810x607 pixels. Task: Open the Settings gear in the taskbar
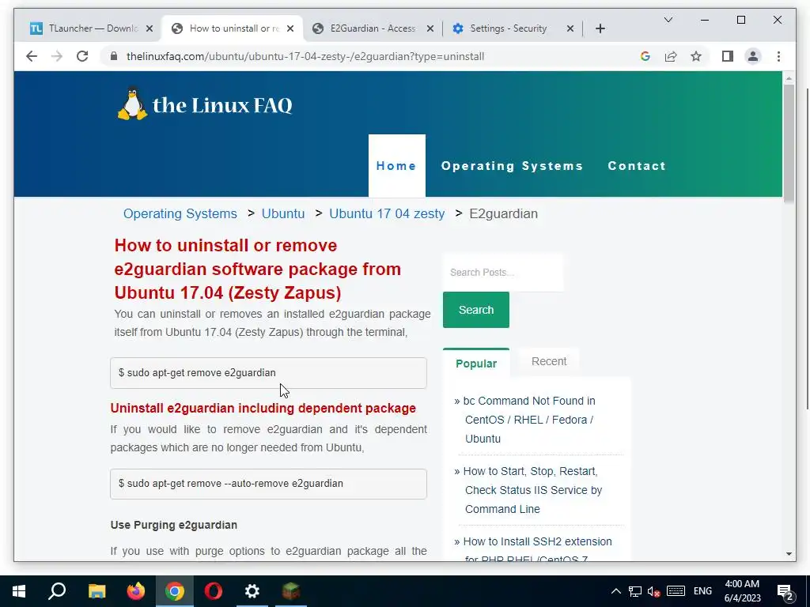(252, 591)
